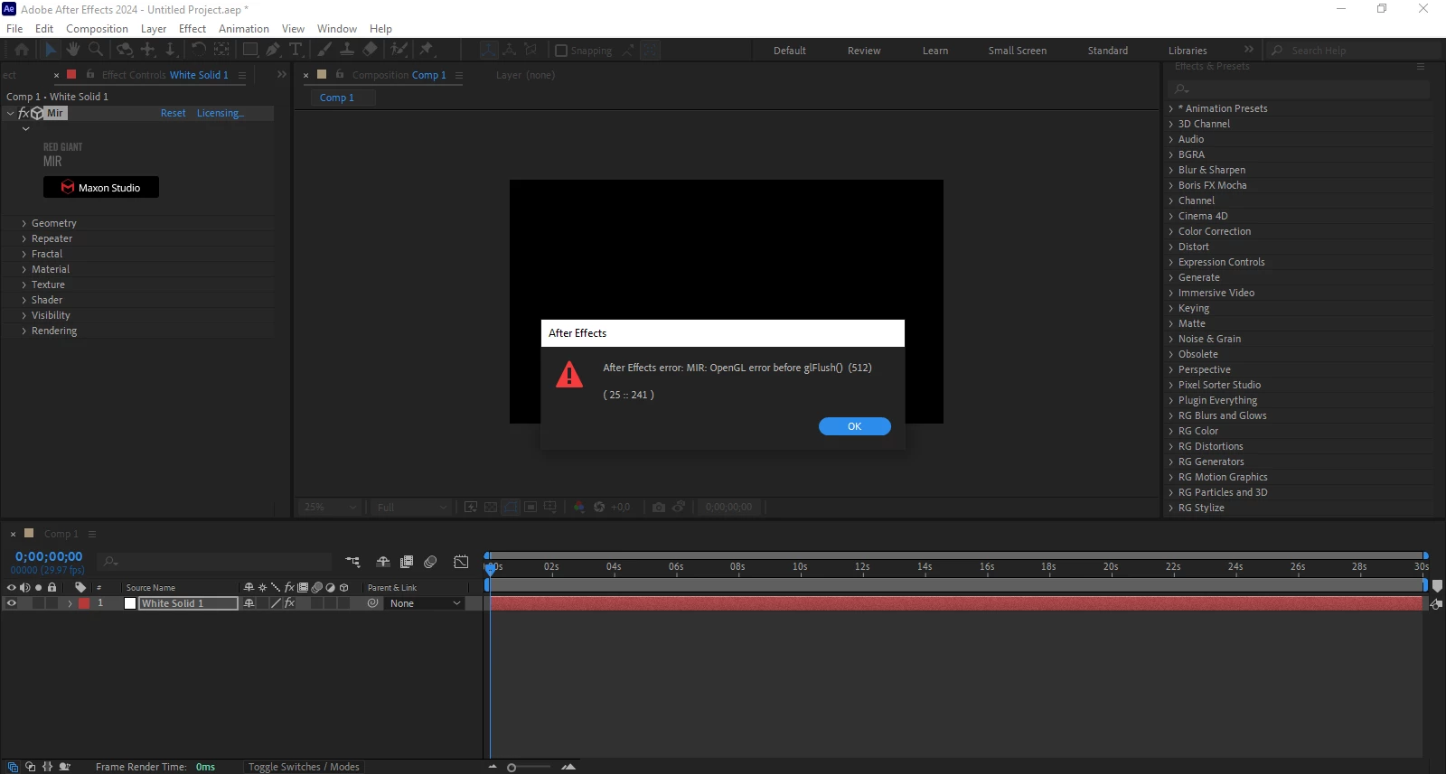
Task: Expand Color Correction effects category
Action: (1171, 231)
